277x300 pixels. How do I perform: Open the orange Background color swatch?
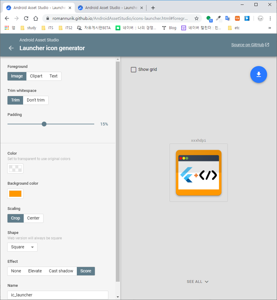(15, 194)
